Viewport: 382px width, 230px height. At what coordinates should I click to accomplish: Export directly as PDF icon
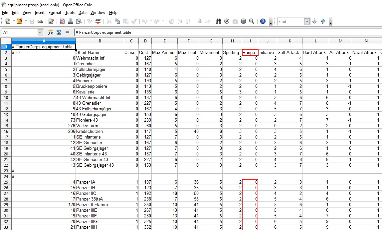(x=62, y=21)
